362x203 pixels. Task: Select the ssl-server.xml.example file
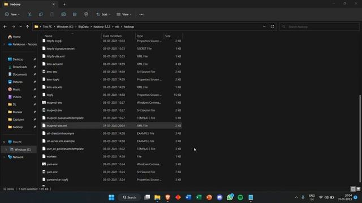pos(111,141)
